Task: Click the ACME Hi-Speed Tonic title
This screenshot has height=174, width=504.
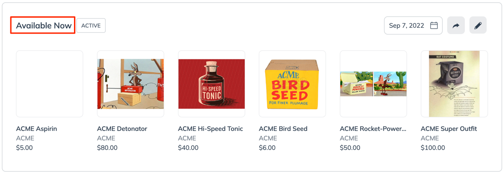Action: (211, 129)
